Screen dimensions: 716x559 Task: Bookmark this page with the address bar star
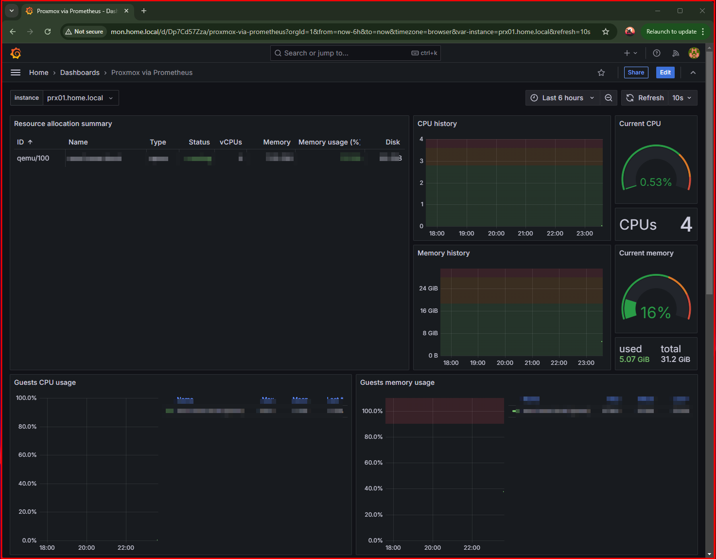point(606,32)
